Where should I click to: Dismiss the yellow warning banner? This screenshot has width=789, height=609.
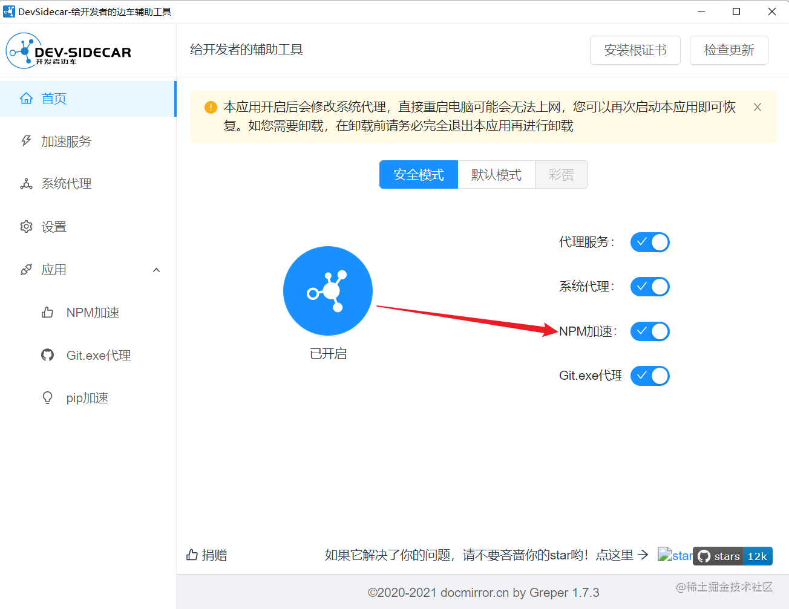click(x=758, y=107)
